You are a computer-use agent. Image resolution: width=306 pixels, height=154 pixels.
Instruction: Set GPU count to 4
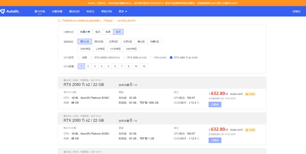(x=101, y=66)
